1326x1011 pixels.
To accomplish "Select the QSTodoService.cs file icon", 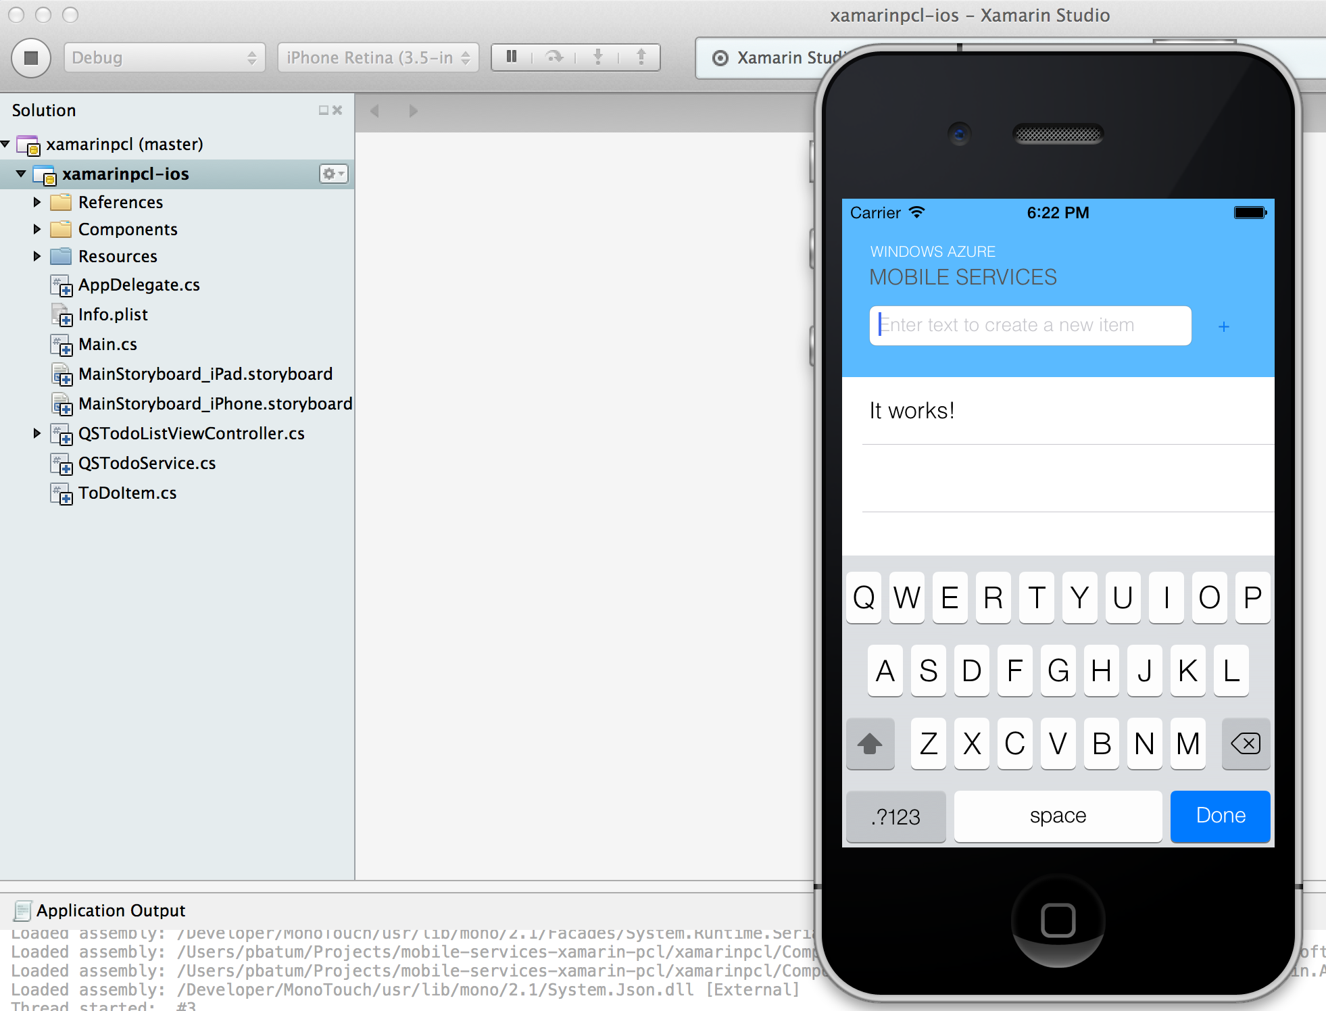I will point(62,464).
